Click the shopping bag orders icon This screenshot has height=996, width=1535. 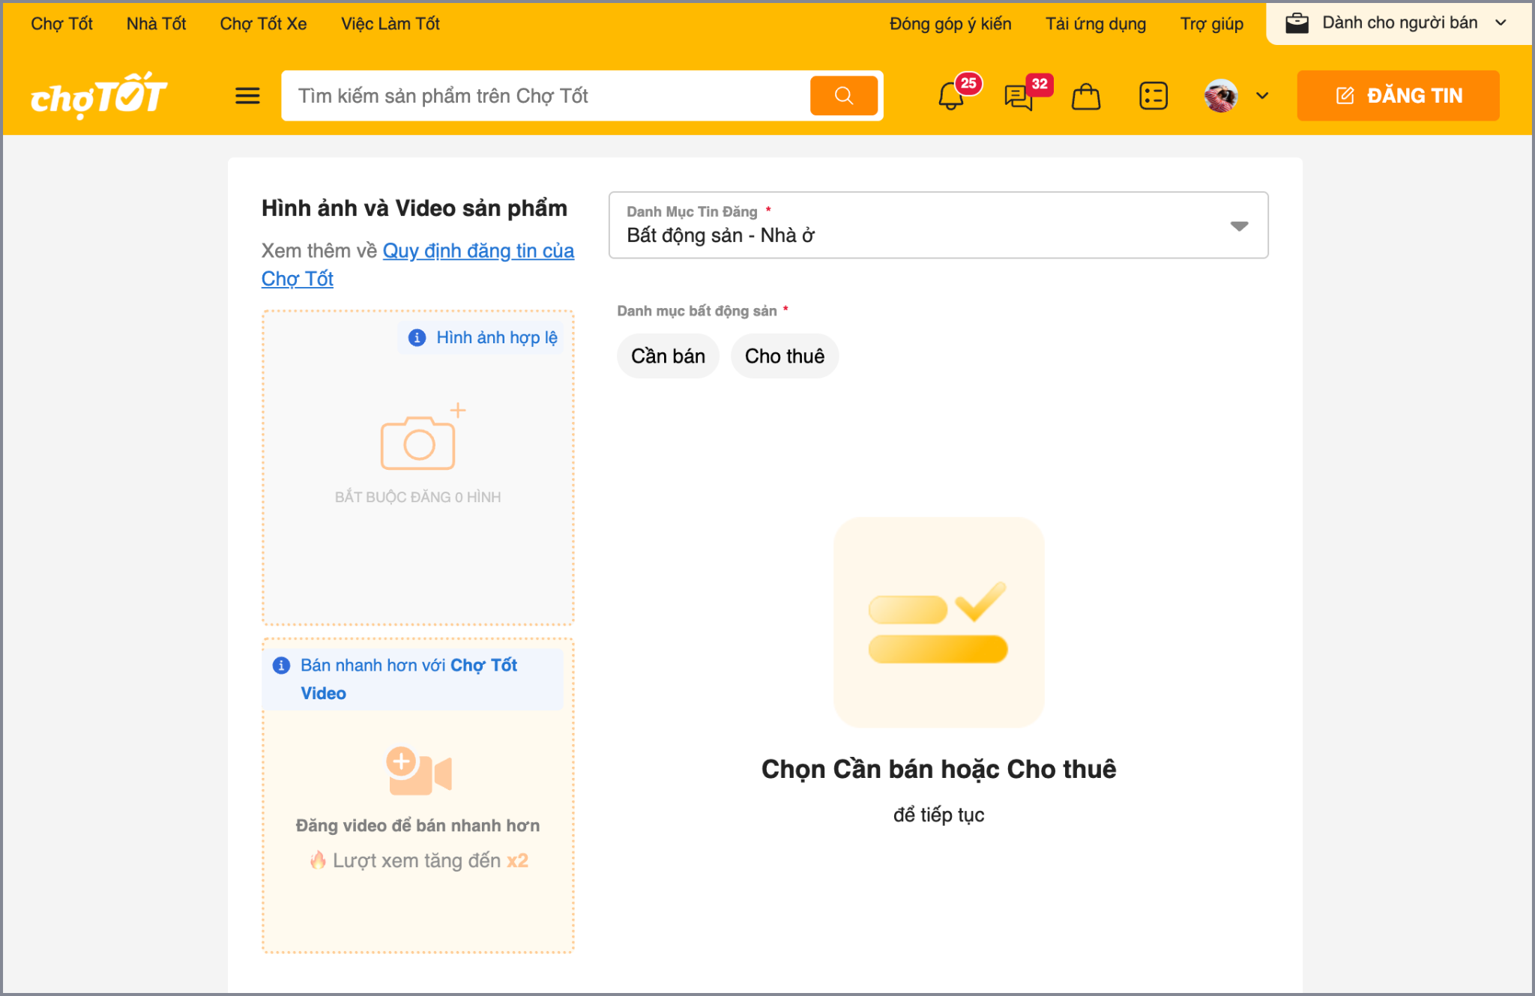tap(1085, 96)
